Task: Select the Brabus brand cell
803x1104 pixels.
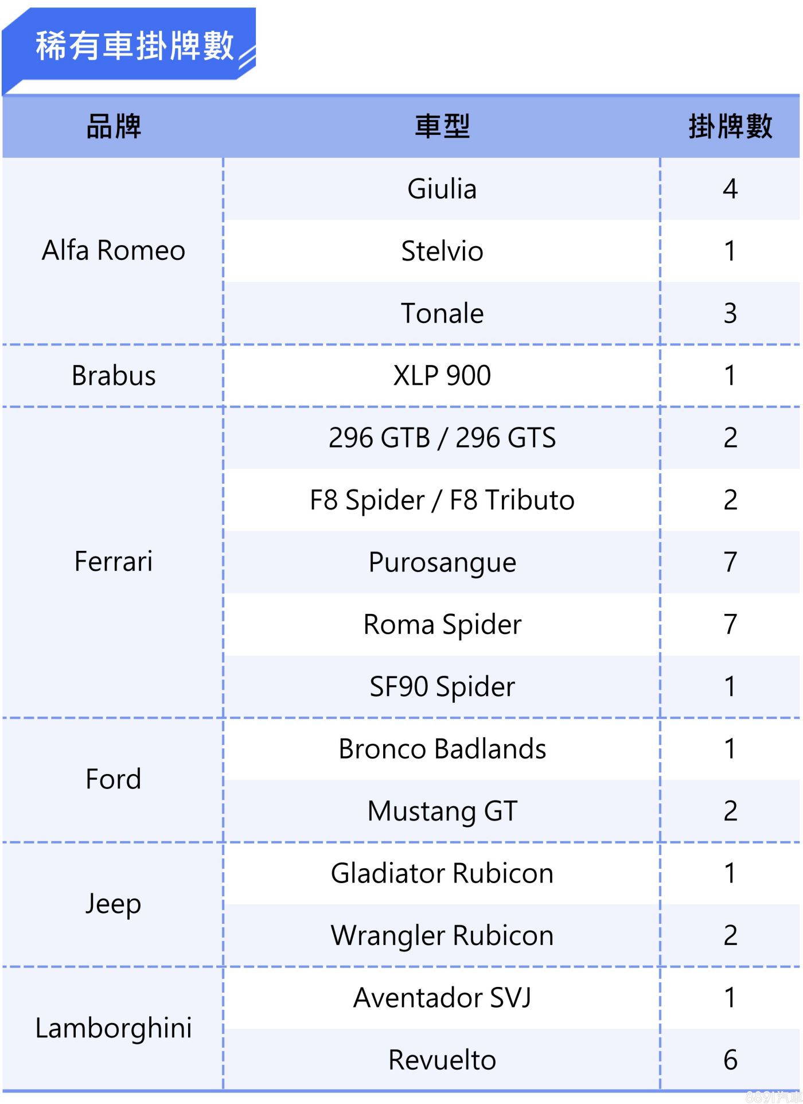Action: pos(114,376)
